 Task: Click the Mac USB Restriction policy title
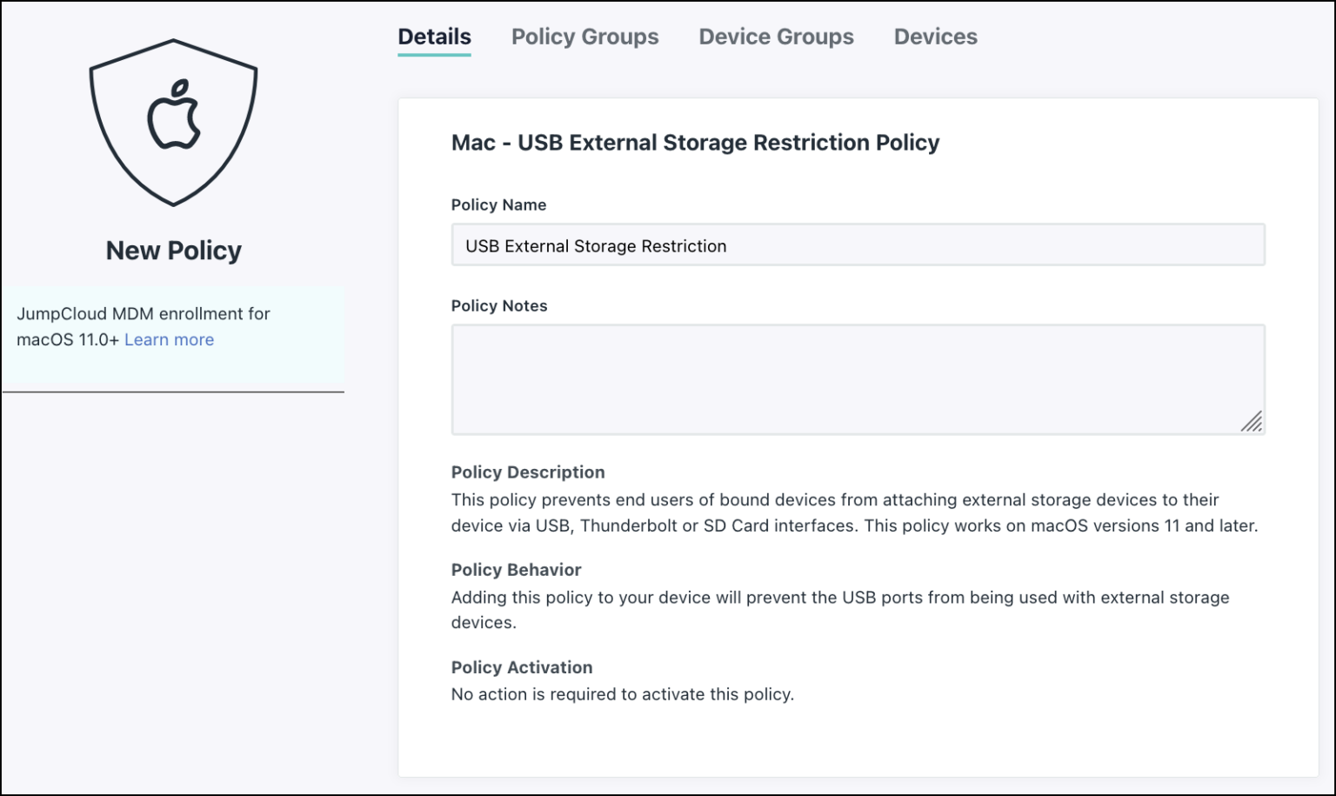(x=694, y=142)
